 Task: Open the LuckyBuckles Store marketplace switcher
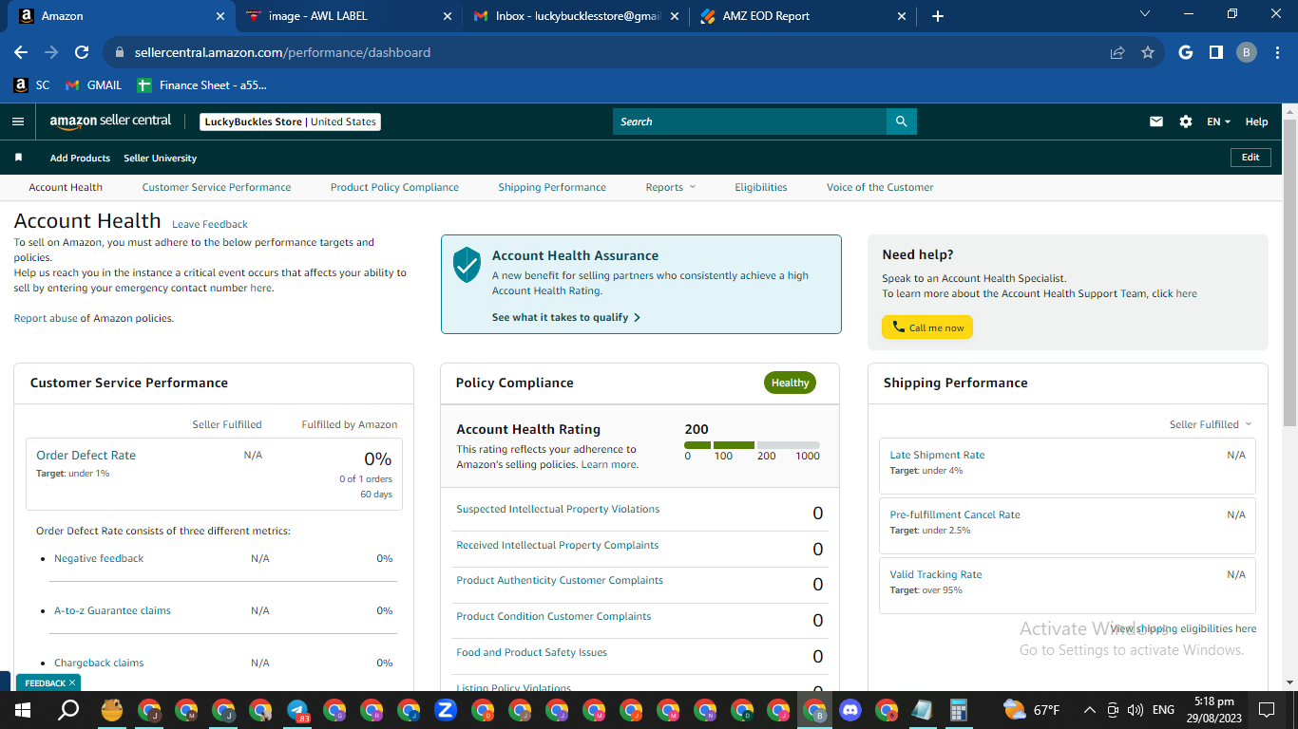291,121
